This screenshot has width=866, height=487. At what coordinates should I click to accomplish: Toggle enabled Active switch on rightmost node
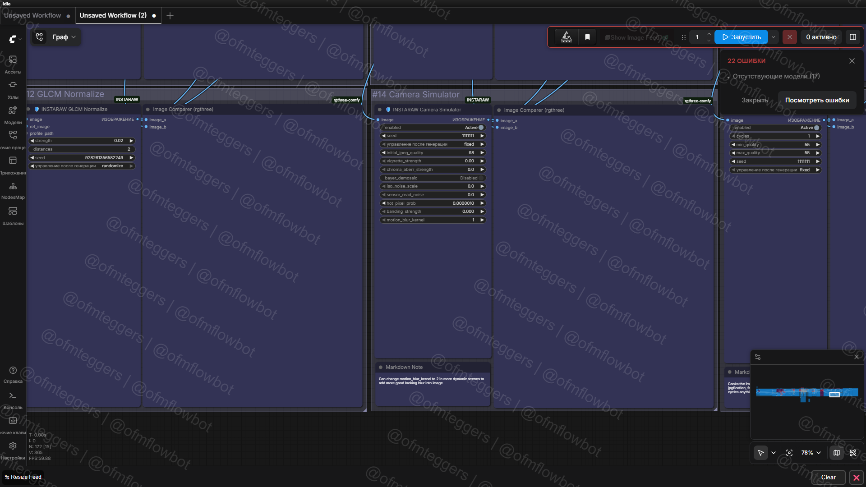(x=816, y=128)
